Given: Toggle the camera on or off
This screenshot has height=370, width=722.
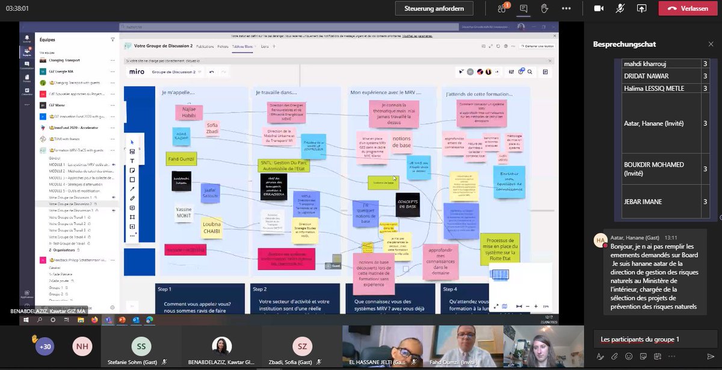Looking at the screenshot, I should [x=599, y=8].
